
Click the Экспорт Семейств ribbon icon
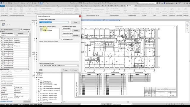(x=172, y=11)
